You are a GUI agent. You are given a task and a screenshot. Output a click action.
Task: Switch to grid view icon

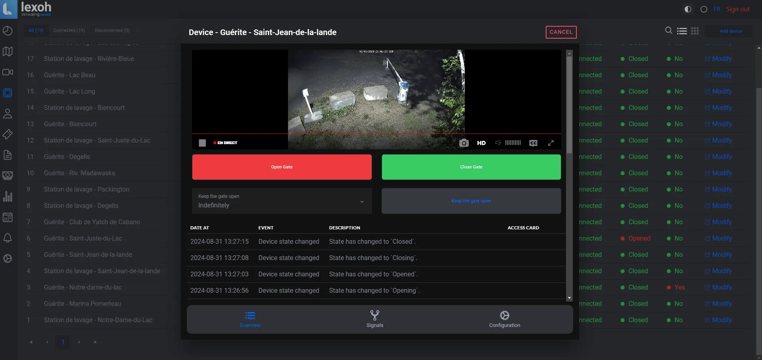click(x=695, y=31)
